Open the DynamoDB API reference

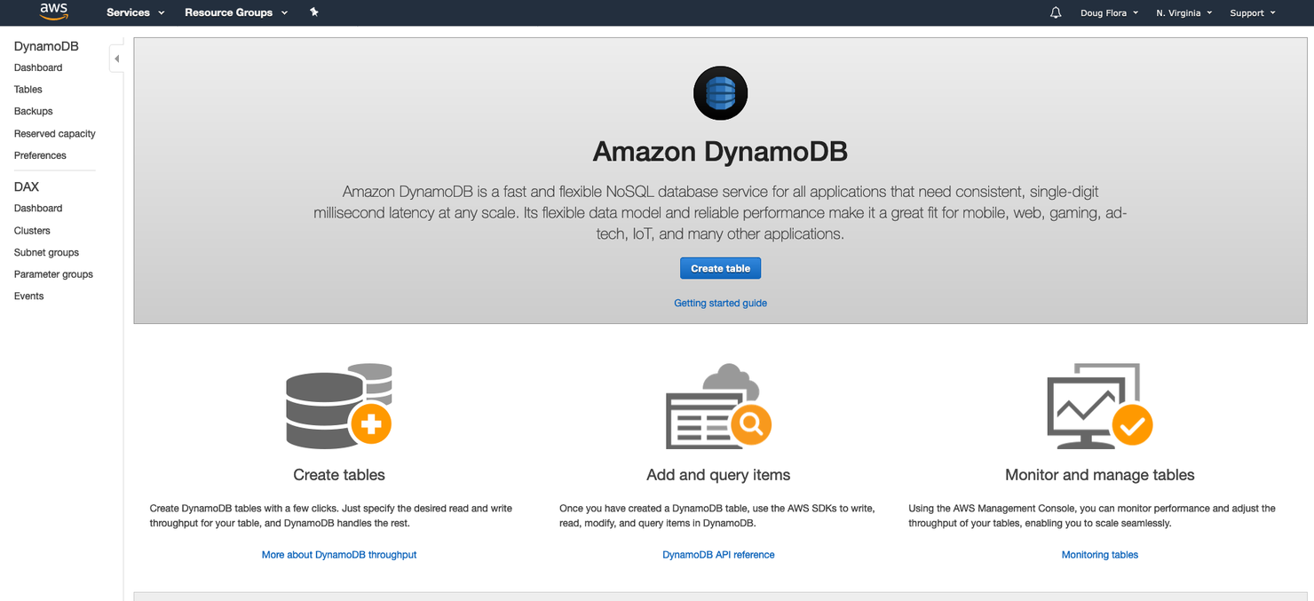(x=718, y=554)
